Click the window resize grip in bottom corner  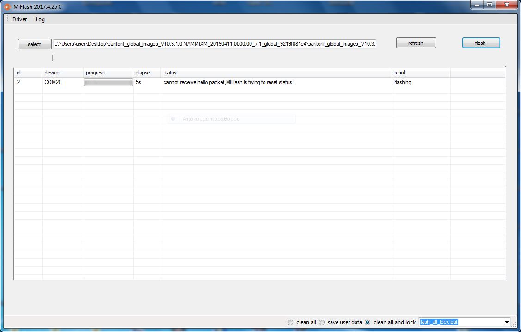click(514, 325)
